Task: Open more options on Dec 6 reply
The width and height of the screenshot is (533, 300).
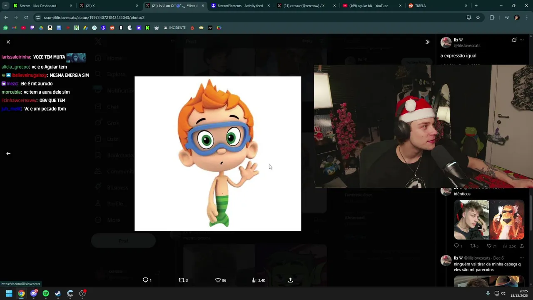Action: [522, 258]
